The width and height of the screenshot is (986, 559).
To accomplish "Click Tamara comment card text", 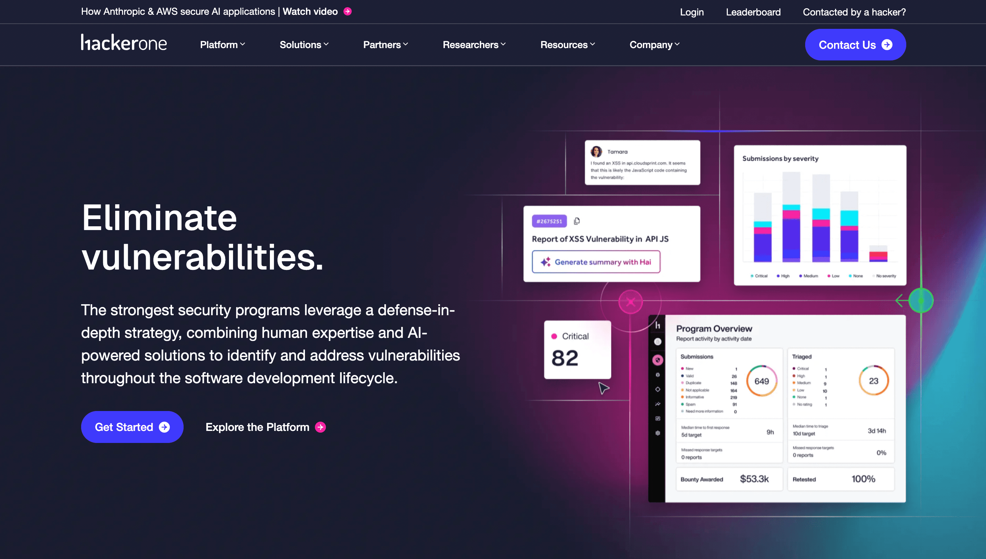I will tap(638, 170).
